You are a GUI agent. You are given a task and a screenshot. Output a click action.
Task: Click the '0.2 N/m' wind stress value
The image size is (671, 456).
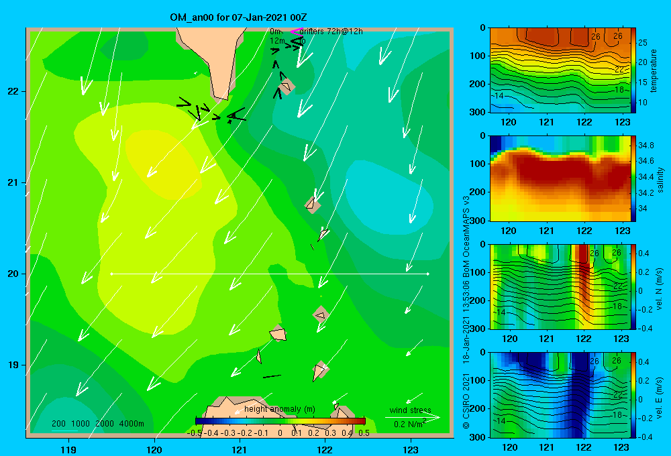pyautogui.click(x=408, y=424)
